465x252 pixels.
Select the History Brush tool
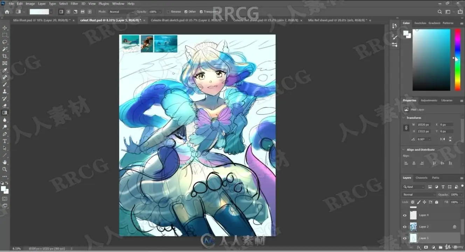click(5, 99)
